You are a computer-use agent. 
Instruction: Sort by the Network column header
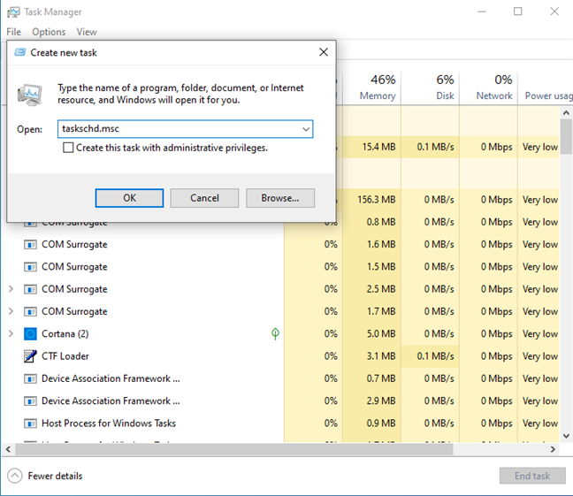click(x=489, y=88)
